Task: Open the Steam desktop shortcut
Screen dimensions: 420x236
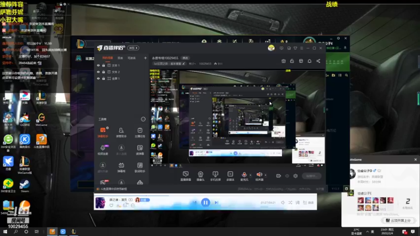Action: 25,186
